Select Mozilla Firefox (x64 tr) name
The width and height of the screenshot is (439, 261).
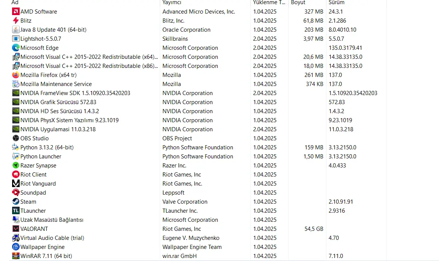coord(48,75)
